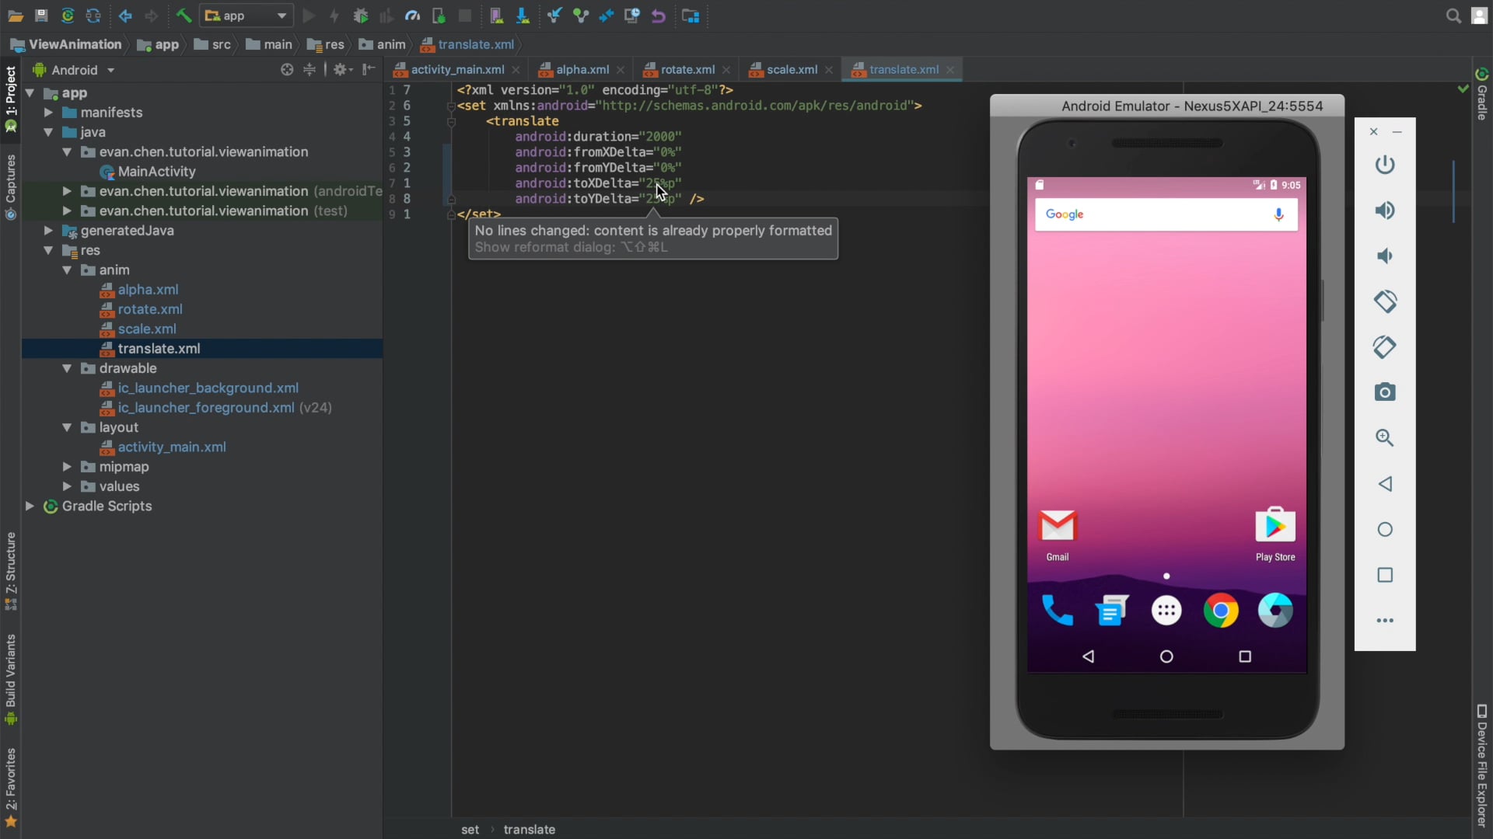This screenshot has width=1493, height=839.
Task: Click the Debug app bug icon
Action: pos(361,16)
